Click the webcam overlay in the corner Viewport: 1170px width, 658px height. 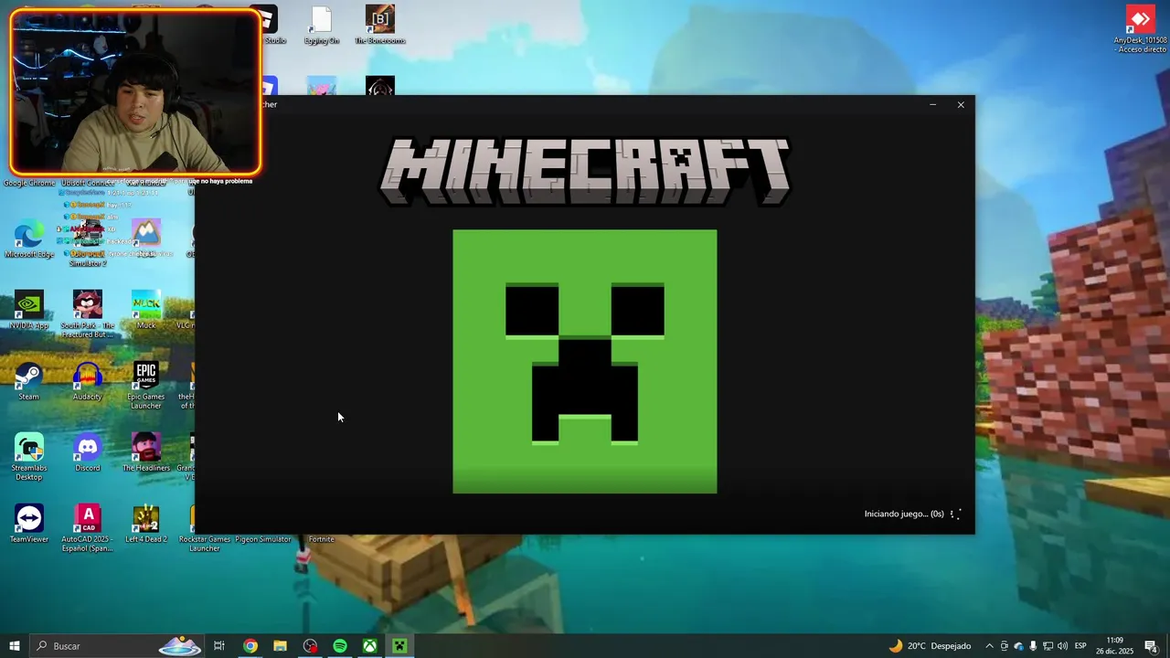click(135, 91)
